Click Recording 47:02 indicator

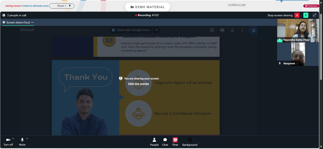[147, 15]
